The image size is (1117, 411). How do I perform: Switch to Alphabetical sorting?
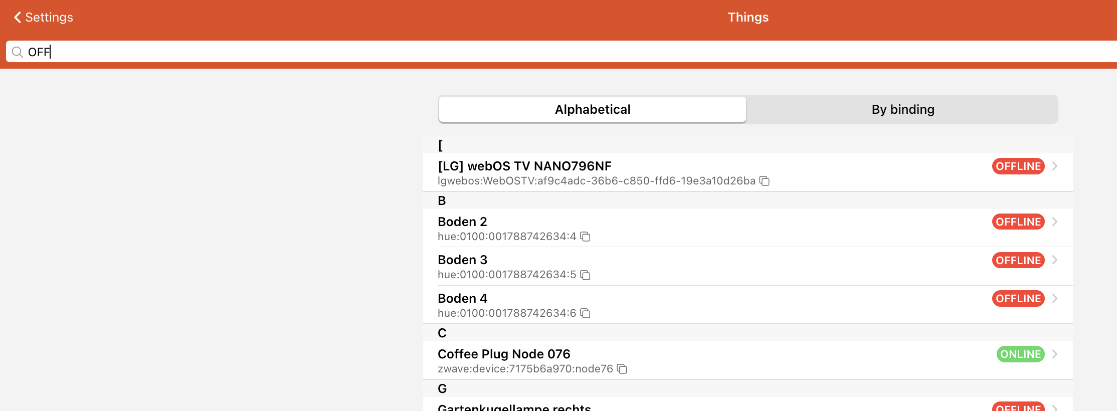[592, 109]
